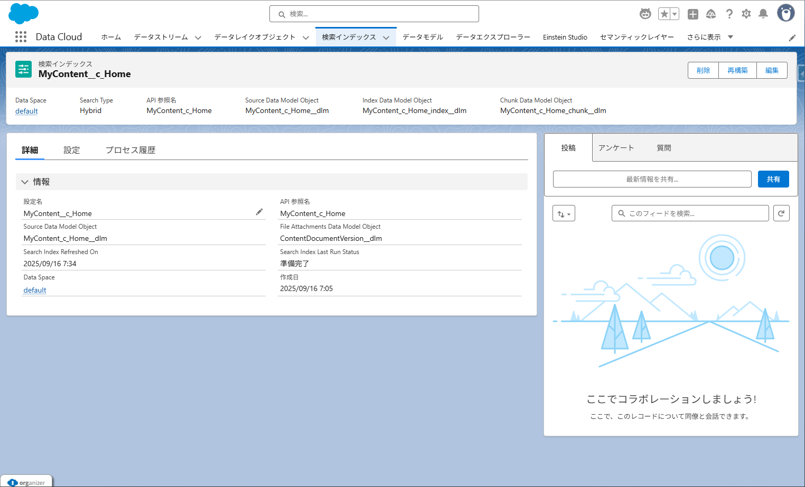
Task: Click the 共有 button
Action: tap(773, 179)
